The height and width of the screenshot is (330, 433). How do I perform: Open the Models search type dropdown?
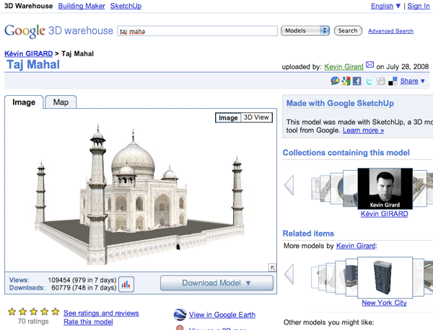[x=305, y=30]
